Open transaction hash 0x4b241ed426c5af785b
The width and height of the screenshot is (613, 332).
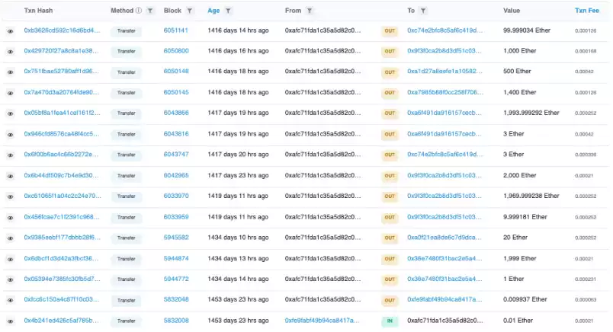tap(62, 321)
